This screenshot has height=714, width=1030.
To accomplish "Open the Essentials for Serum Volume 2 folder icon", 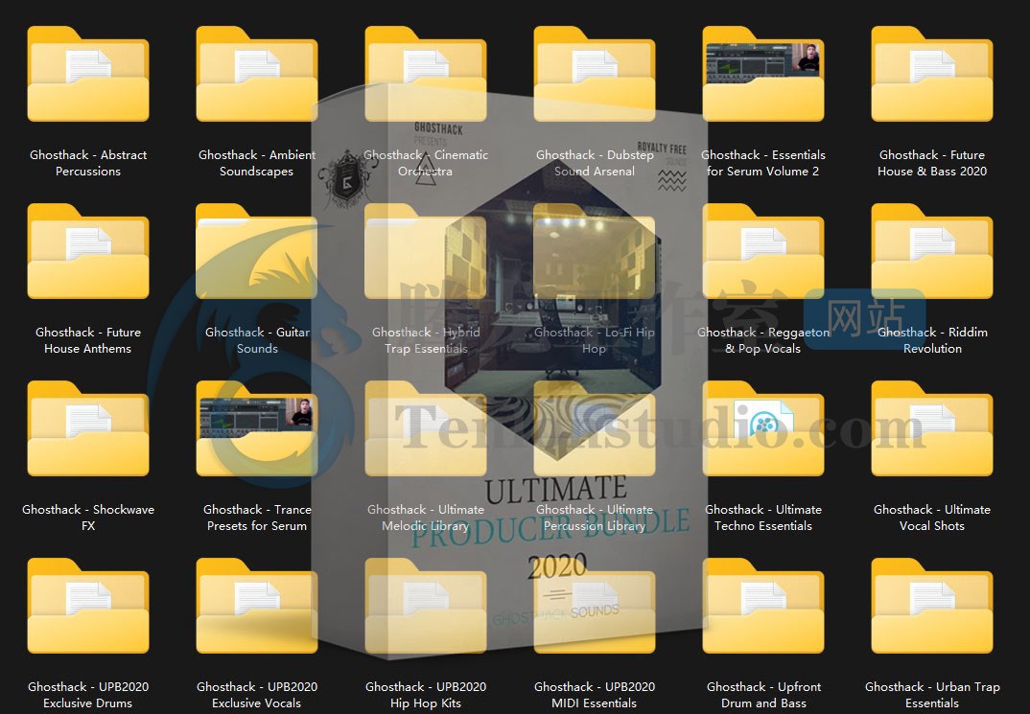I will coord(763,74).
